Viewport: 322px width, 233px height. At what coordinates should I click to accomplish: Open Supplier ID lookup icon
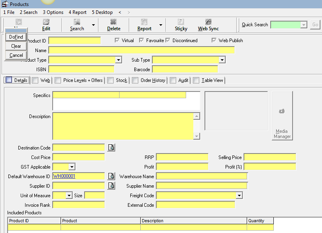click(x=111, y=186)
